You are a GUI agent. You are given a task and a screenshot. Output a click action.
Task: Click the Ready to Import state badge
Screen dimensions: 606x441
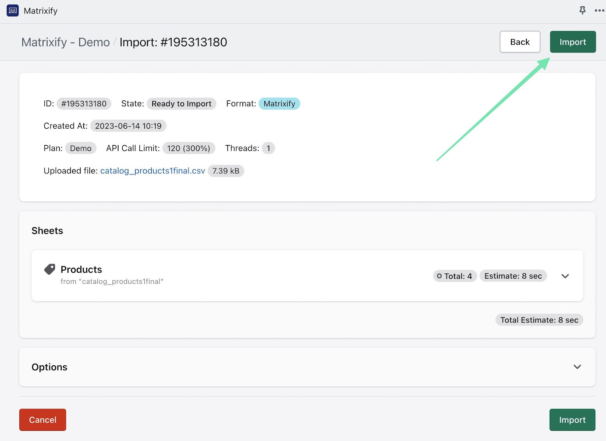pos(181,103)
